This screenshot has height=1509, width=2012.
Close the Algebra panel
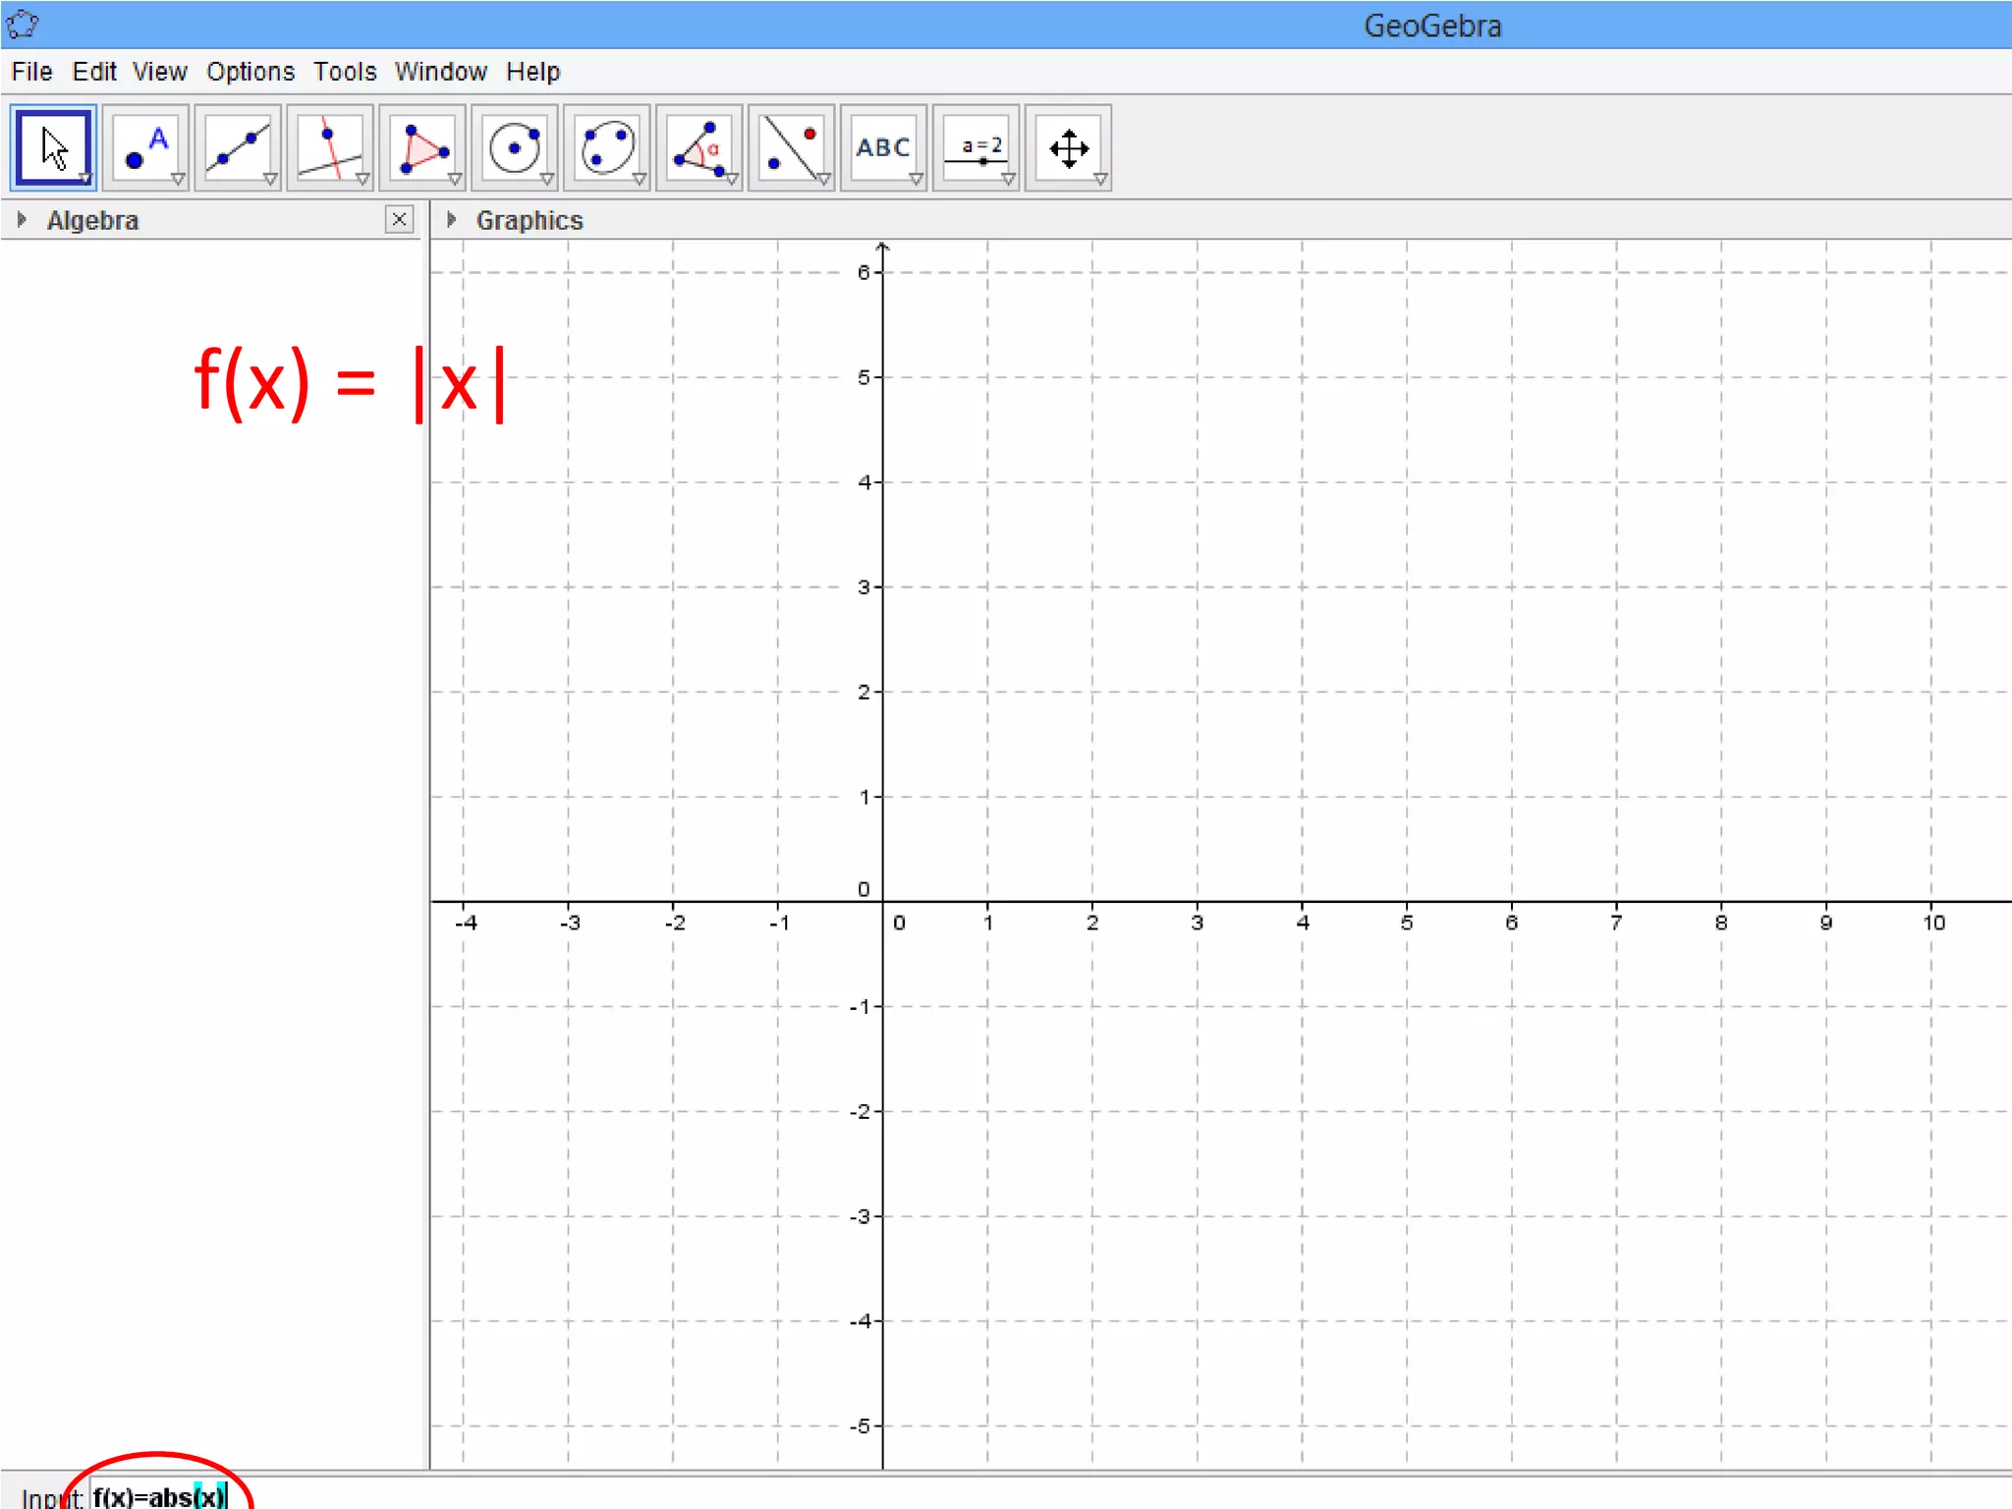point(399,219)
